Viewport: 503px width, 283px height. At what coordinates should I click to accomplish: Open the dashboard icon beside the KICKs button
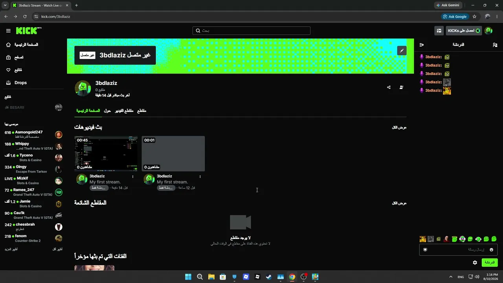click(439, 31)
